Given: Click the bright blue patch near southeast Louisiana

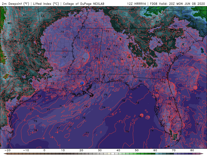Looking at the screenshot, I should click(82, 83).
